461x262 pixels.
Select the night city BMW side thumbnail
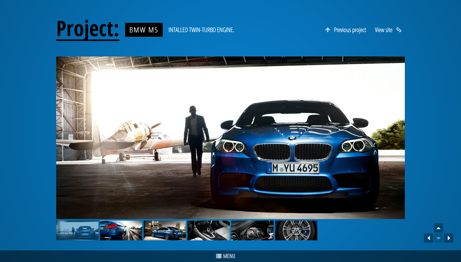165,231
